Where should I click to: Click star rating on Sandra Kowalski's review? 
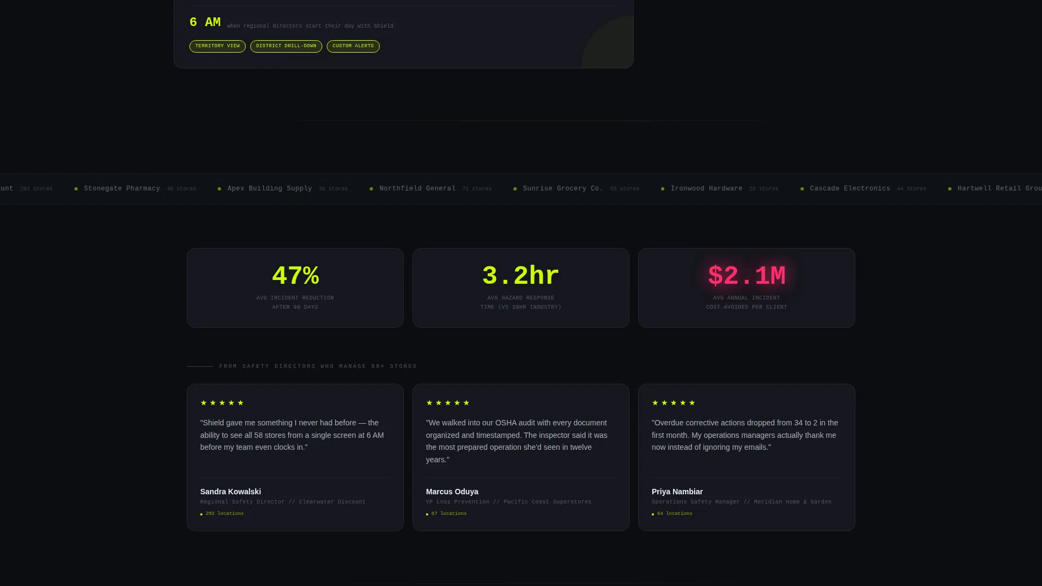pyautogui.click(x=222, y=403)
